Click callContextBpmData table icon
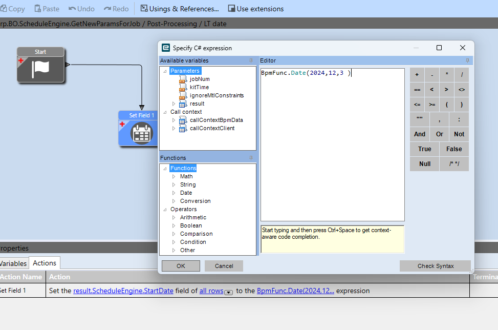Screen dimensions: 498x330 click(183, 120)
